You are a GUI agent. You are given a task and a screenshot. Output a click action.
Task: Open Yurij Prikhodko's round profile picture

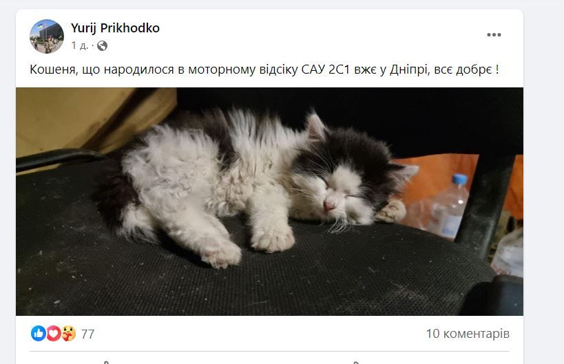[x=47, y=36]
